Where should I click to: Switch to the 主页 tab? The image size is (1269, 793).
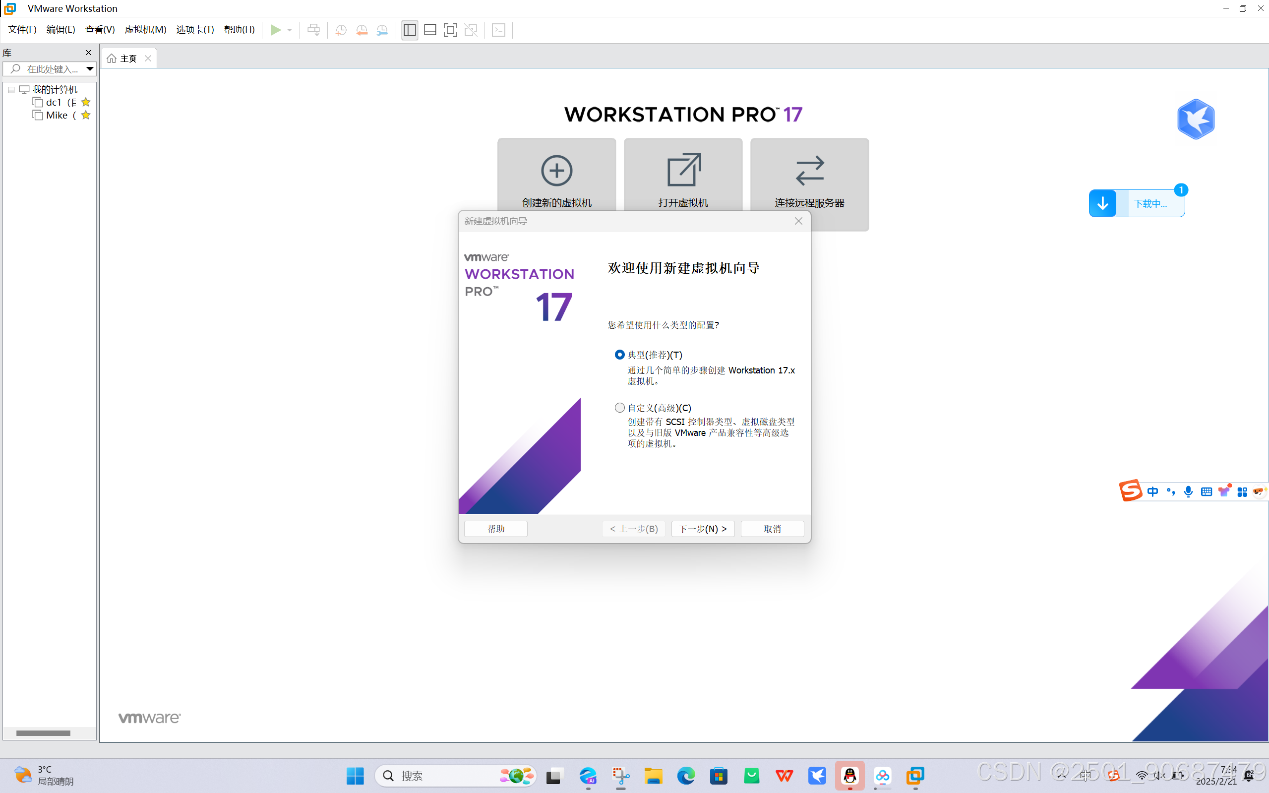pos(128,58)
